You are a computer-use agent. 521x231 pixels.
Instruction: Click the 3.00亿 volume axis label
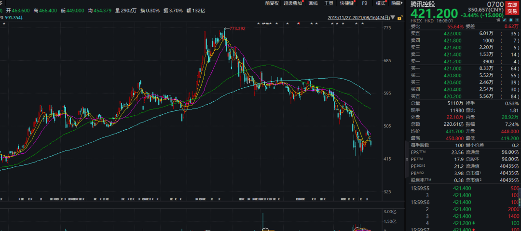coord(389,212)
